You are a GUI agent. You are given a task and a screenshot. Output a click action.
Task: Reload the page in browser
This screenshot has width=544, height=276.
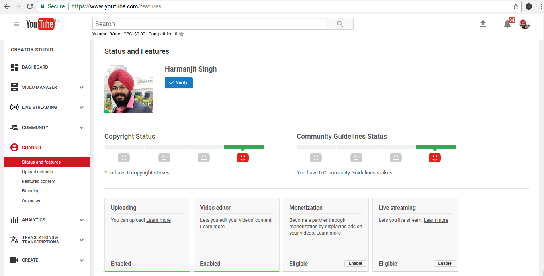[30, 6]
